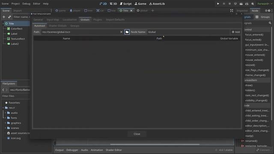274x154 pixels.
Task: Open the Animation bottom panel
Action: click(x=97, y=150)
